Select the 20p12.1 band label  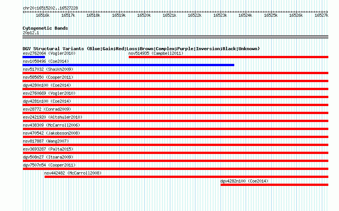click(x=31, y=33)
